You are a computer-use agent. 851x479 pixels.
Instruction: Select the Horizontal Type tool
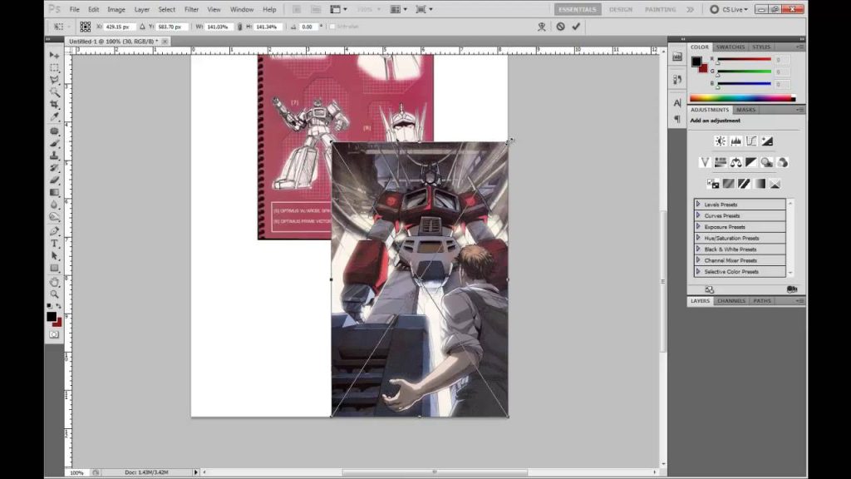[54, 244]
